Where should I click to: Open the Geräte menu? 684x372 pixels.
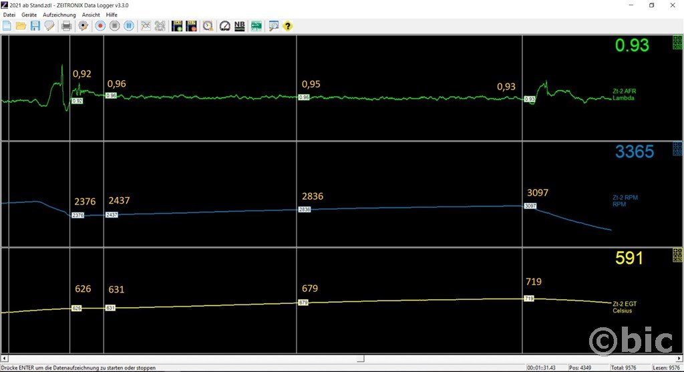29,15
